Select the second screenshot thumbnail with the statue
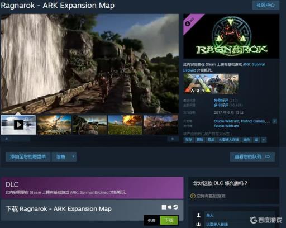The width and height of the screenshot is (286, 228). pos(54,125)
